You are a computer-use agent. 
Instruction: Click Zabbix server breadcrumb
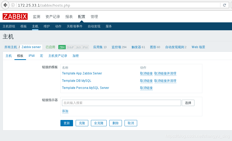[31, 47]
